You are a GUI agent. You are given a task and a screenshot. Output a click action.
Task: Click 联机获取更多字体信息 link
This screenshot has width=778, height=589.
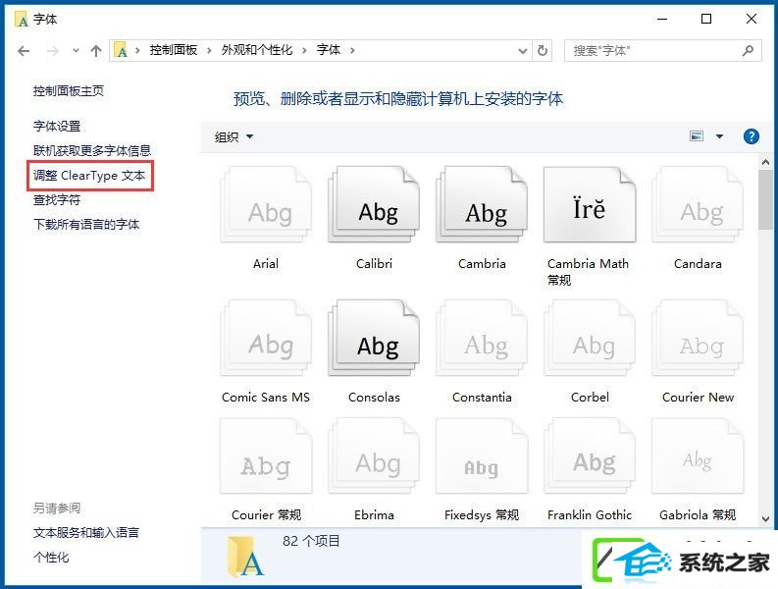point(92,150)
